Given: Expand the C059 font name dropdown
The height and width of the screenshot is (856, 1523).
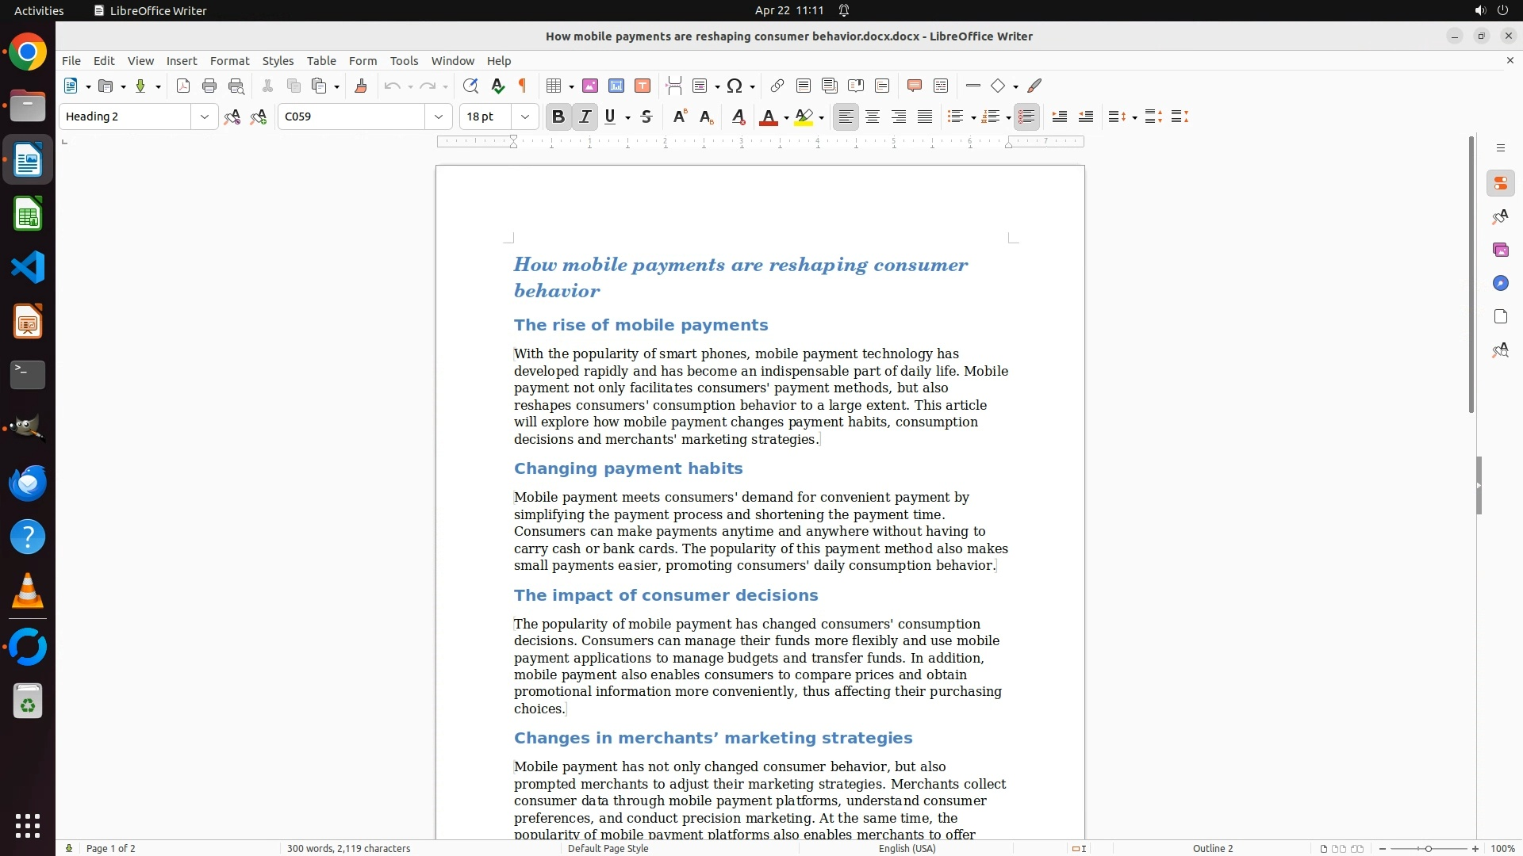Looking at the screenshot, I should pyautogui.click(x=439, y=117).
